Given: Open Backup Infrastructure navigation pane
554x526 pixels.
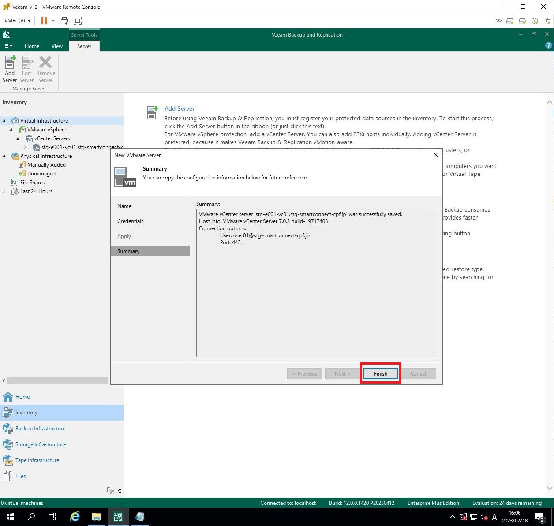Looking at the screenshot, I should pyautogui.click(x=62, y=429).
